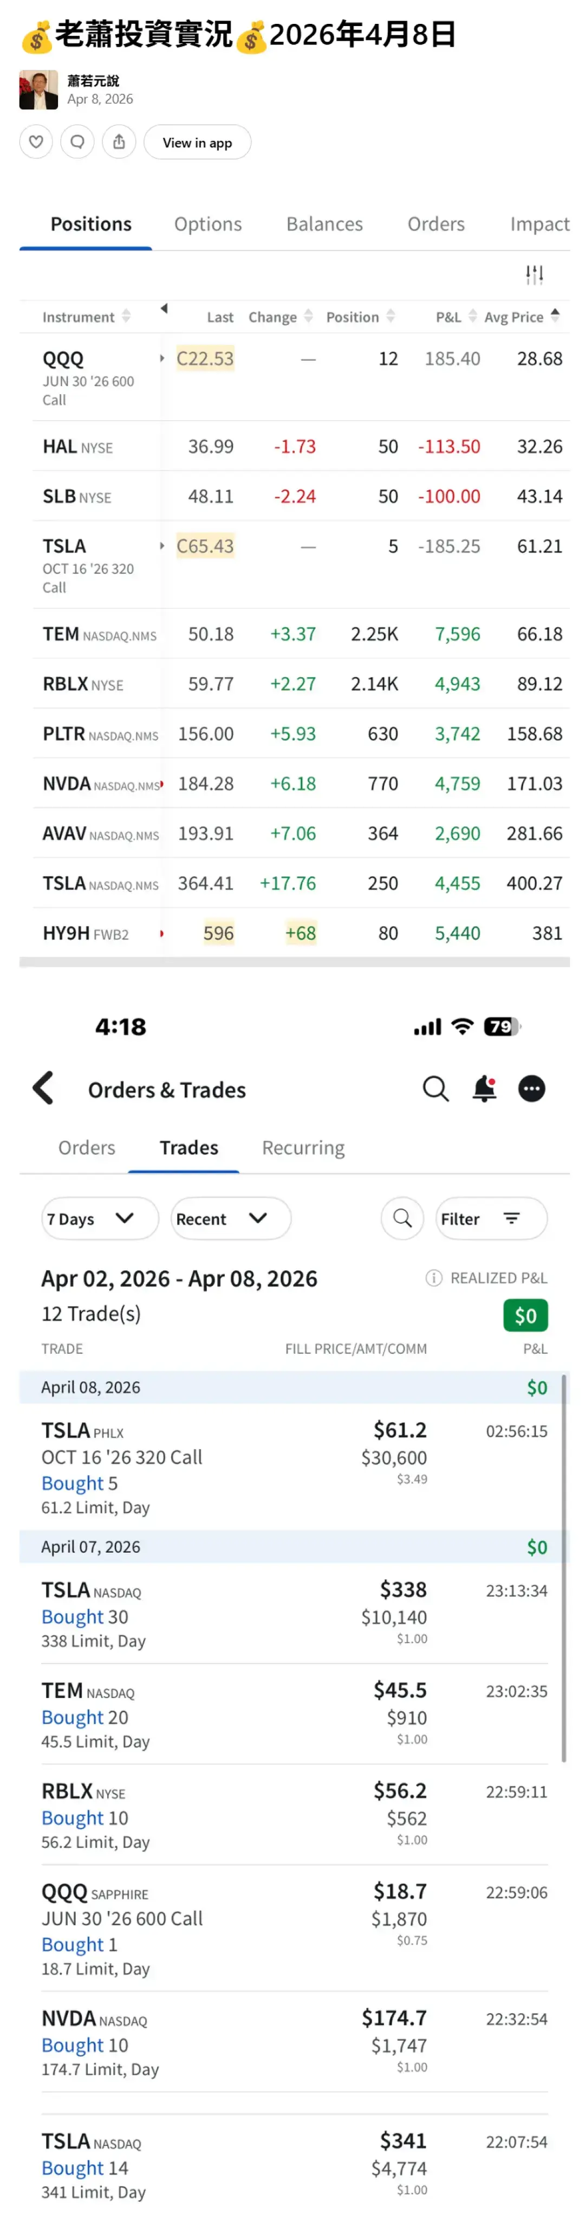The image size is (585, 2230).
Task: Click the REALIZED P&L info icon
Action: pos(433,1278)
